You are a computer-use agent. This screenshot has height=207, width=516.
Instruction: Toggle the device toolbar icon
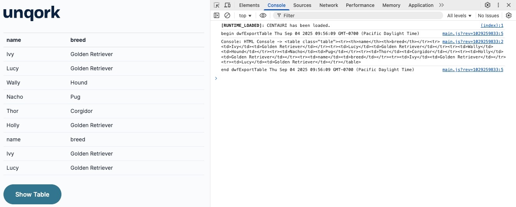click(x=227, y=5)
